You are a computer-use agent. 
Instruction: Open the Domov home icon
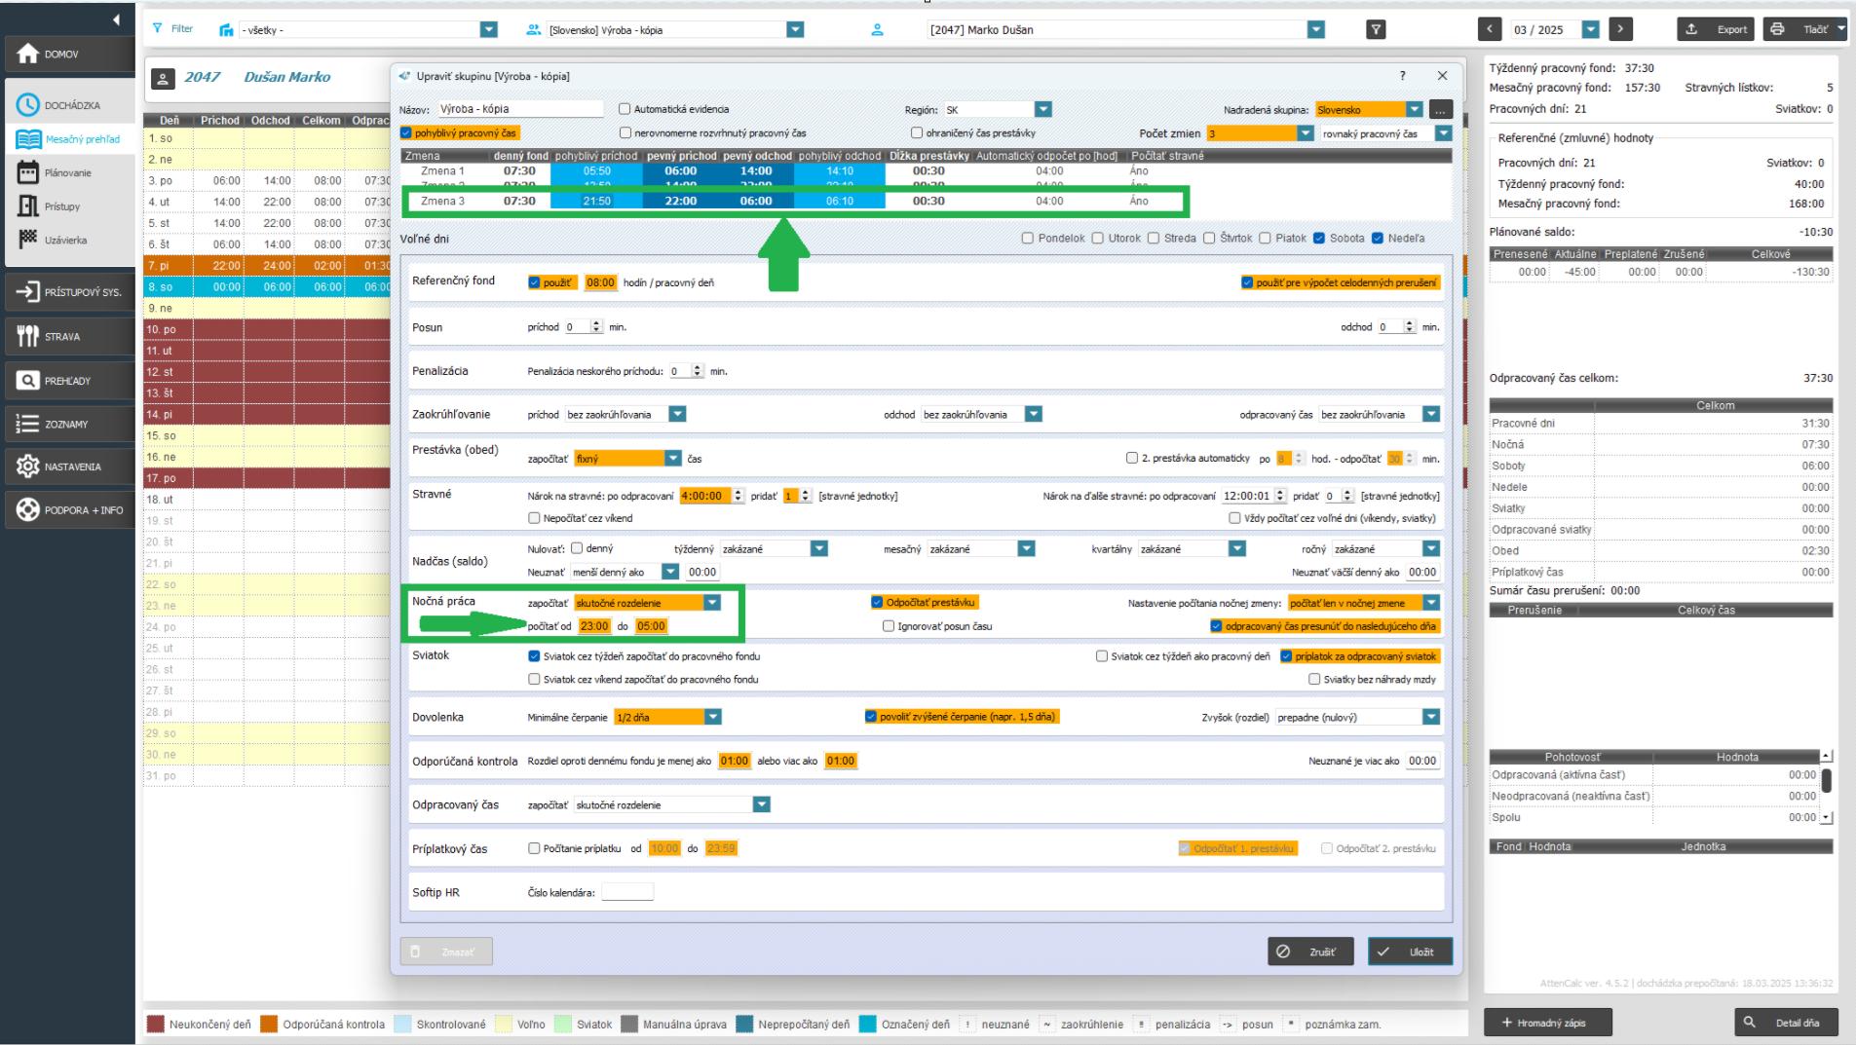[29, 55]
